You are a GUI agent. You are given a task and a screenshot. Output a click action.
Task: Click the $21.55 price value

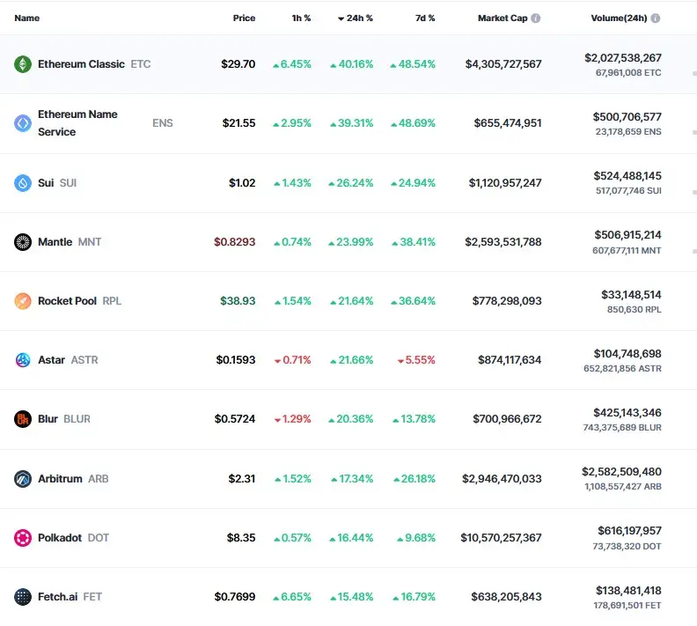coord(238,123)
